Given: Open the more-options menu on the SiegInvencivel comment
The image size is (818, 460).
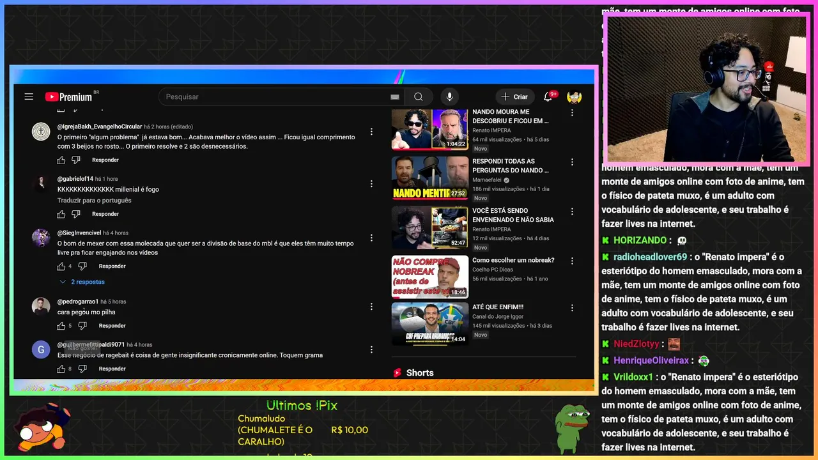Looking at the screenshot, I should point(371,238).
